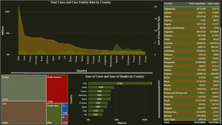Click Greece label on area chart axis
The width and height of the screenshot is (222, 125).
point(145,59)
